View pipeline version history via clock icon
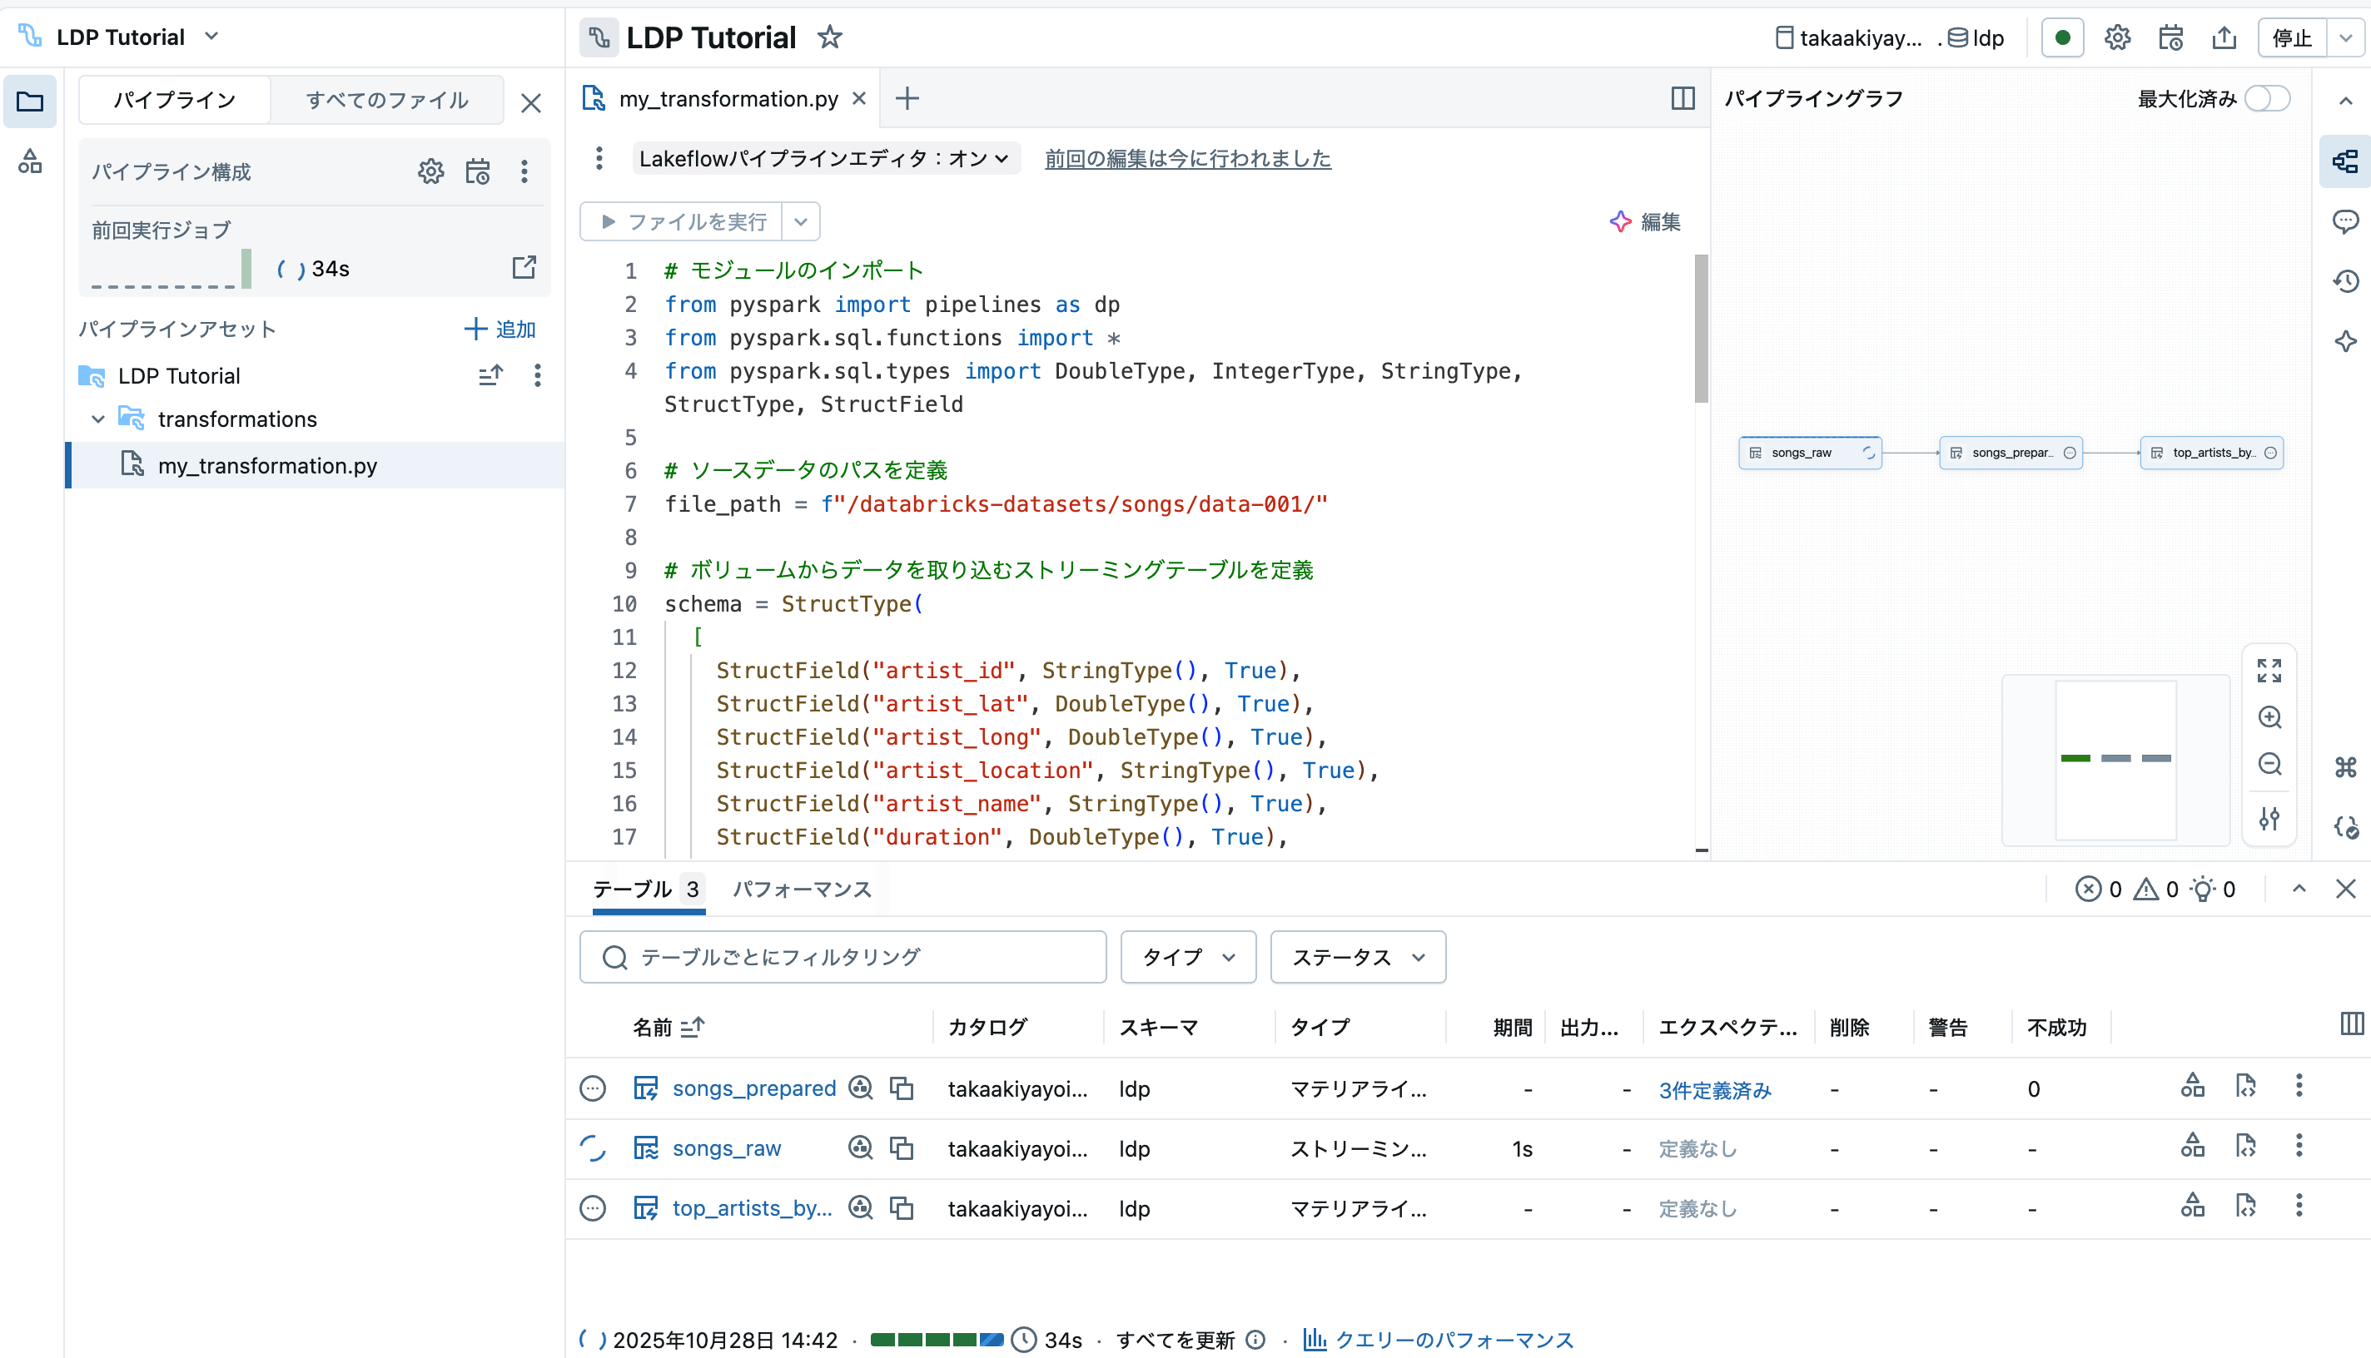2371x1358 pixels. (x=2348, y=280)
